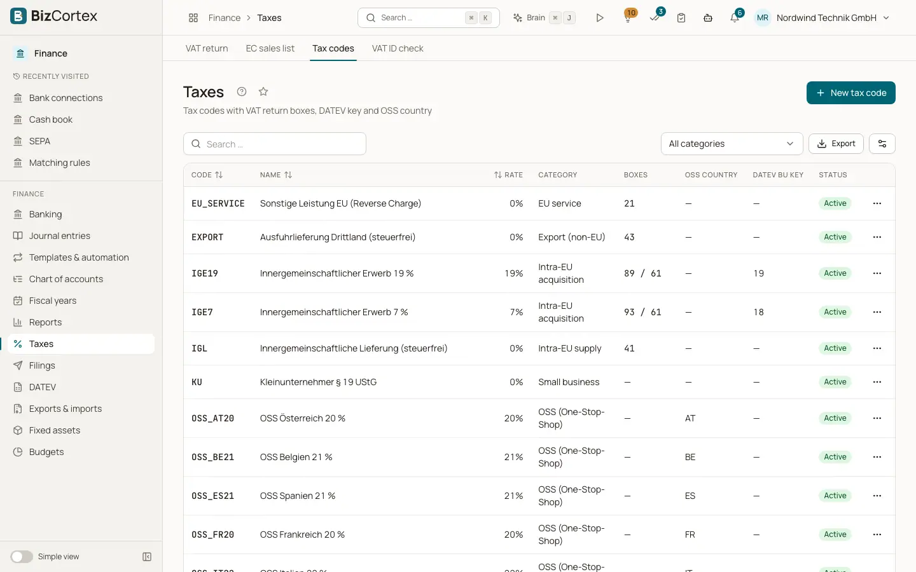Open the checkmarks icon with badge 3

pyautogui.click(x=655, y=18)
